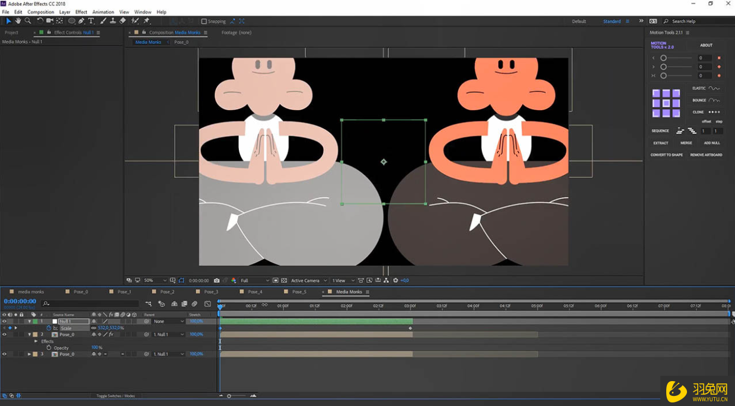Select the Type tool
The width and height of the screenshot is (735, 406).
click(x=91, y=21)
